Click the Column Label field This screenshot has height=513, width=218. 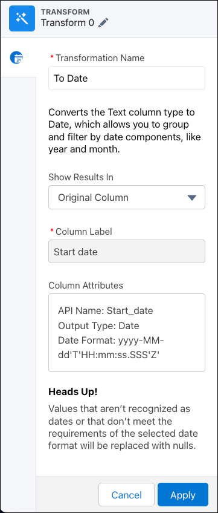click(x=127, y=252)
